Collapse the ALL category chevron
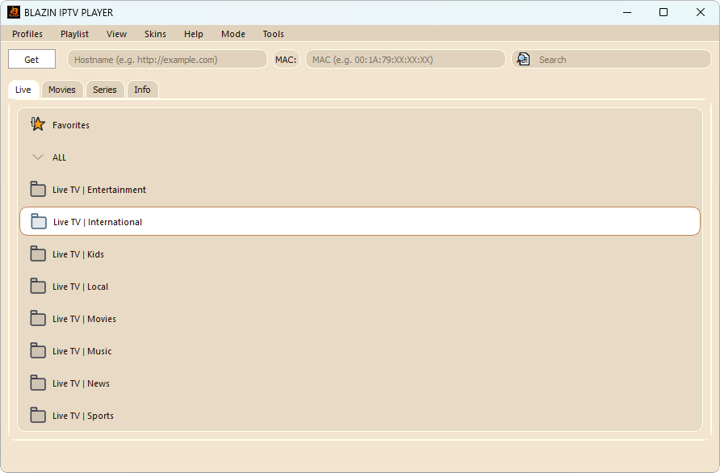This screenshot has height=473, width=720. click(x=38, y=157)
